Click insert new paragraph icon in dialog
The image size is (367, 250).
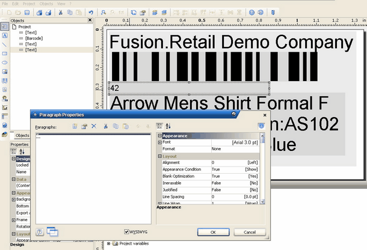[x=75, y=126]
